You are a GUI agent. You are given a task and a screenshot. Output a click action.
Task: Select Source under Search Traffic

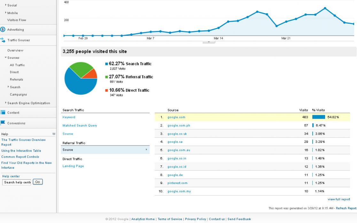tap(68, 134)
